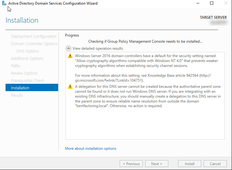Go to Domain Controller Options step
Image resolution: width=232 pixels, height=170 pixels.
click(34, 44)
